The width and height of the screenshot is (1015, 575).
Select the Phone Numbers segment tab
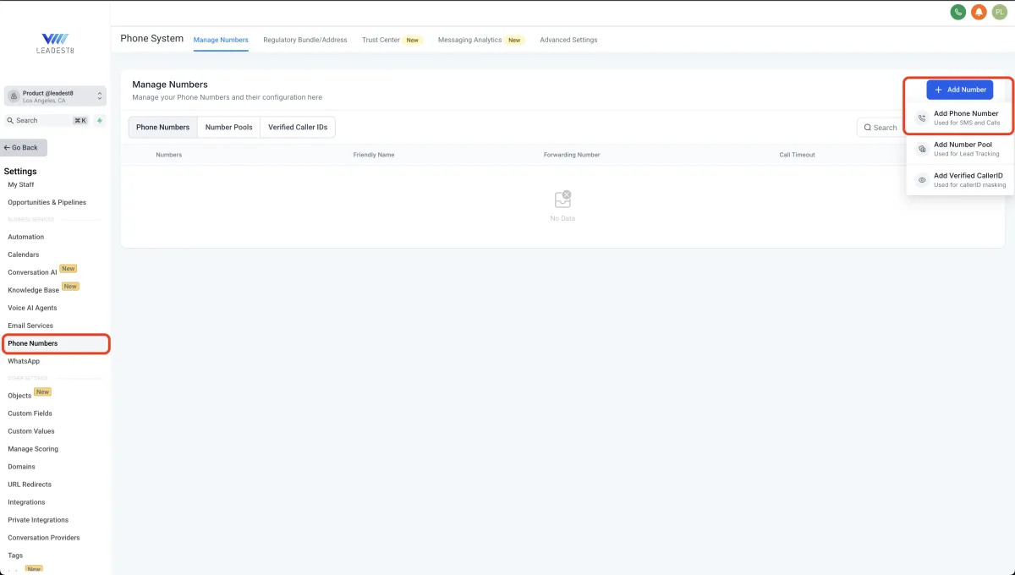[163, 127]
